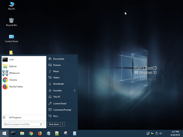Image resolution: width=183 pixels, height=137 pixels.
Task: Click the Windows Start button
Action: 5,133
